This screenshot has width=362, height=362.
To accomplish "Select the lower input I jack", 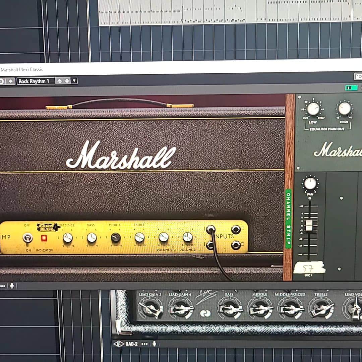I will pyautogui.click(x=210, y=245).
